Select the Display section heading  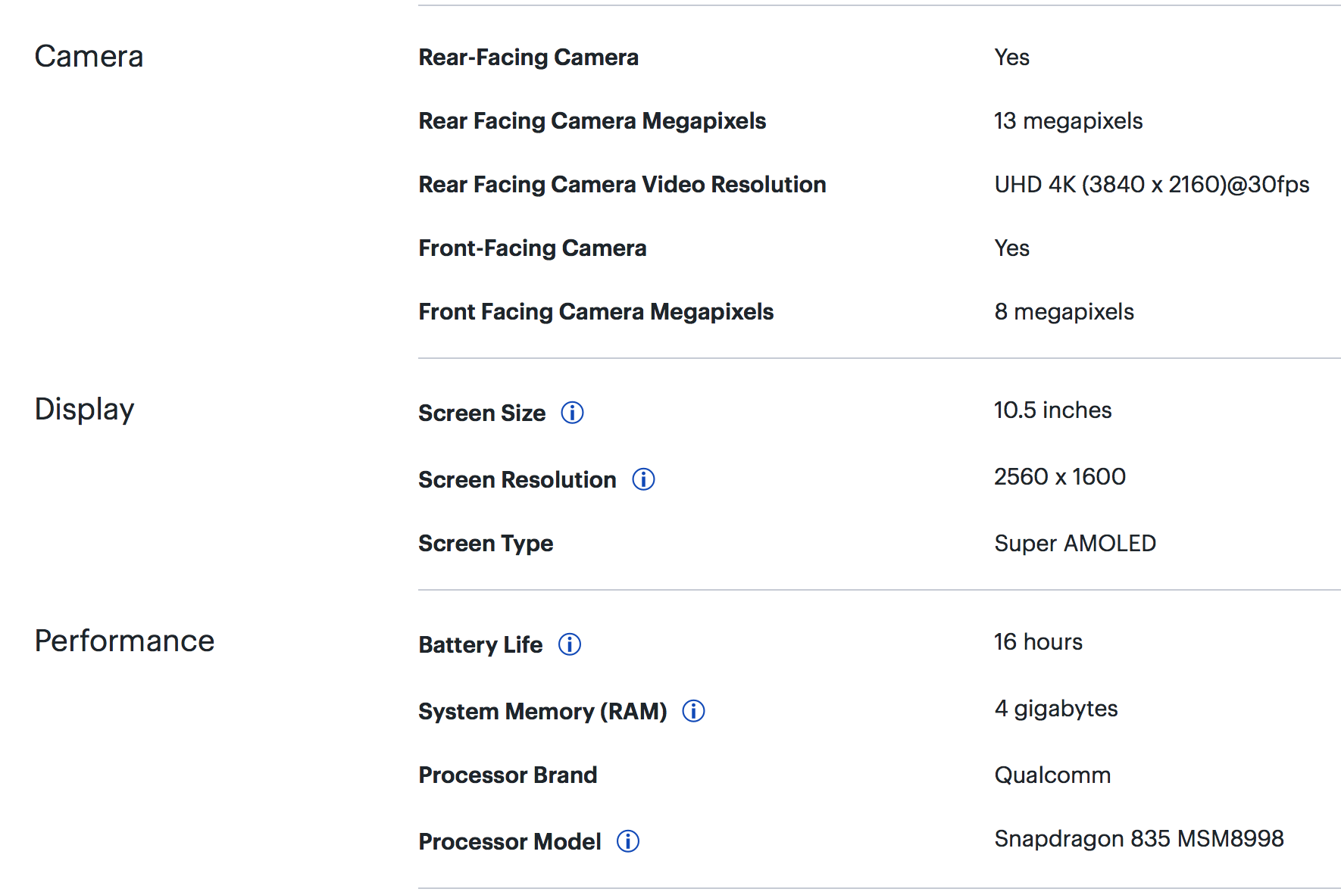[84, 410]
